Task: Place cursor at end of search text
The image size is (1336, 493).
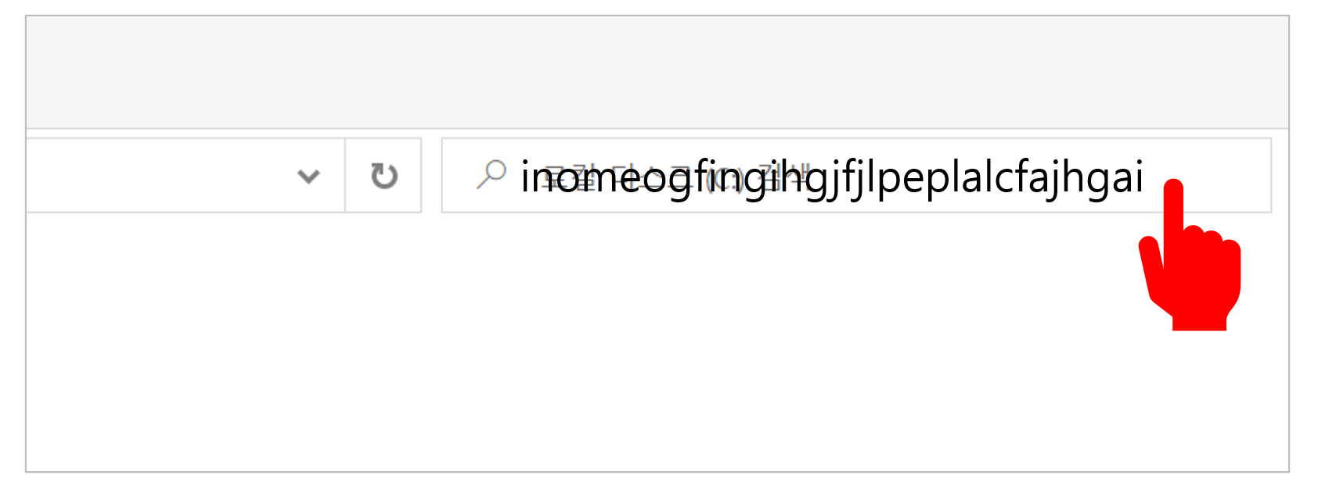Action: (1145, 177)
